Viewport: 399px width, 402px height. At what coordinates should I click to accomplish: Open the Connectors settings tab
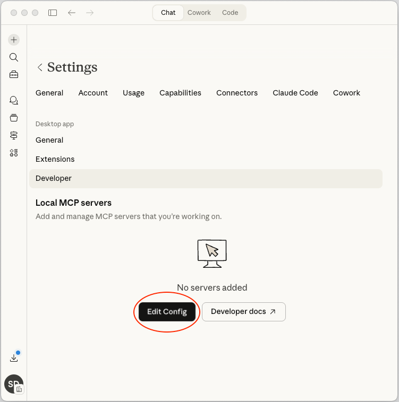[237, 93]
